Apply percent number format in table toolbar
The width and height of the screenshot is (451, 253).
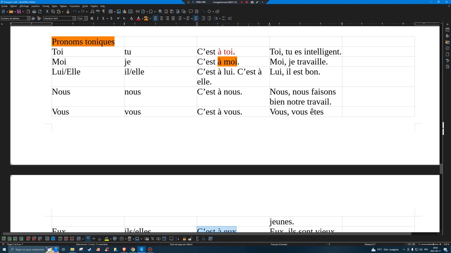[153, 239]
